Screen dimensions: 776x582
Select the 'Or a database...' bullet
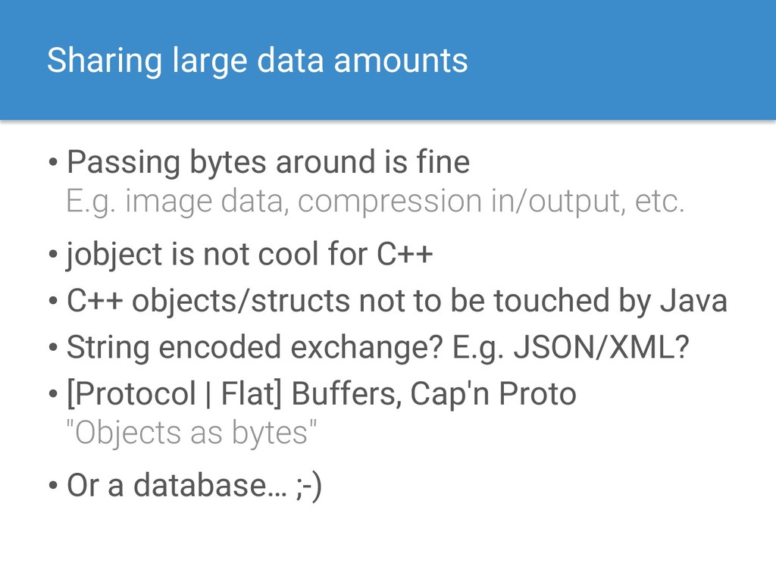[x=194, y=486]
